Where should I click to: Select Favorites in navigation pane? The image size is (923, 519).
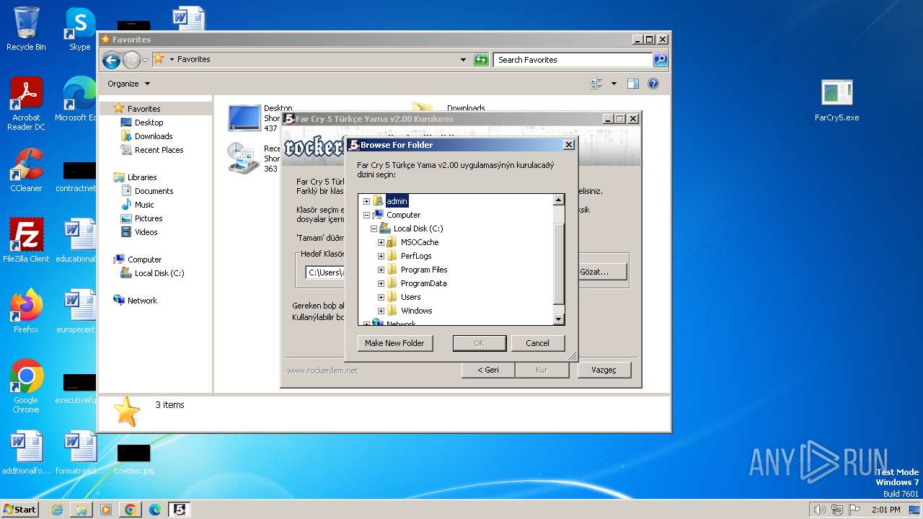coord(144,109)
